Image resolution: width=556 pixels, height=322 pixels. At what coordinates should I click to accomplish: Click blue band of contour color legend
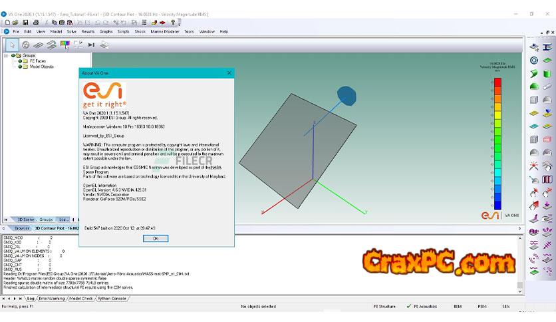click(x=498, y=205)
